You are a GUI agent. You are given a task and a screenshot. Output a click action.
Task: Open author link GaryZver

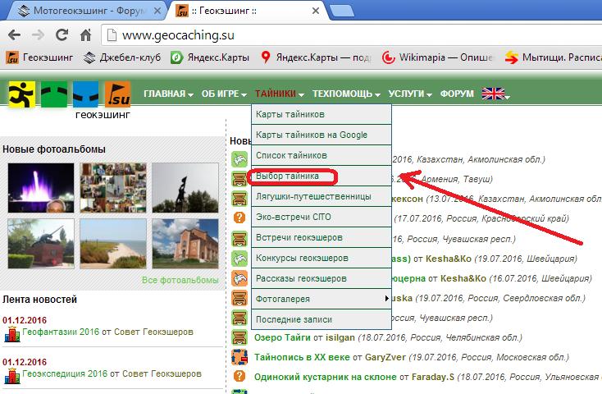pyautogui.click(x=385, y=357)
